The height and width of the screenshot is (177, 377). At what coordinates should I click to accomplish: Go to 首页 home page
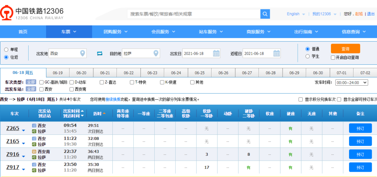(x=23, y=32)
